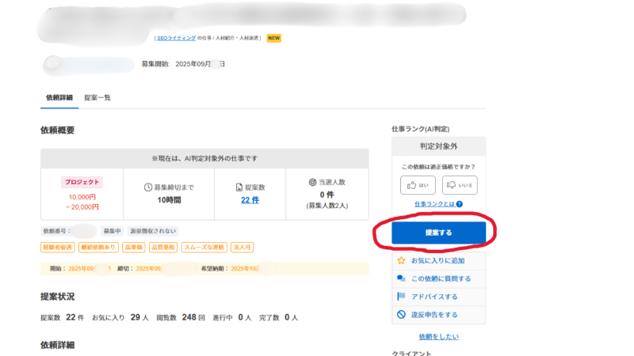Screen dimensions: 634x356
Task: Click the flag icon for advice
Action: tap(401, 296)
